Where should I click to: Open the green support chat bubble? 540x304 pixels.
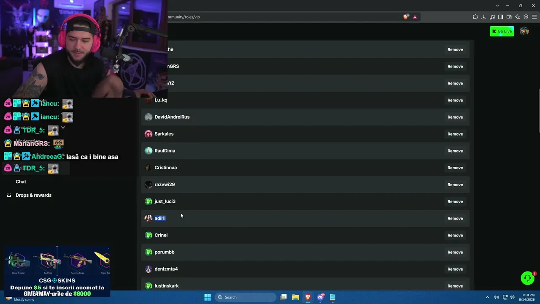pyautogui.click(x=527, y=278)
